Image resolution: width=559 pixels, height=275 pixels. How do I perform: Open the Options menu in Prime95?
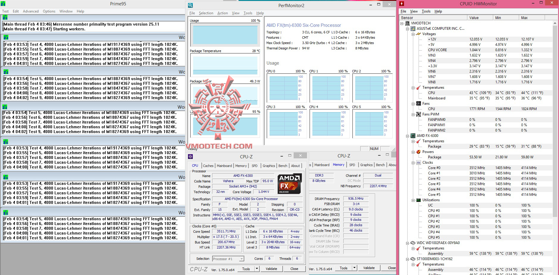pyautogui.click(x=49, y=11)
